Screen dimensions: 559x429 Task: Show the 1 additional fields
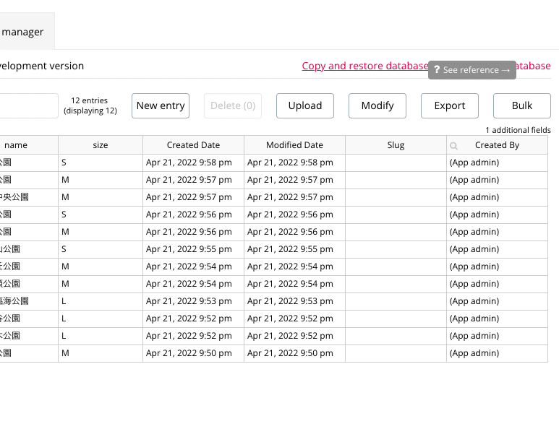518,130
